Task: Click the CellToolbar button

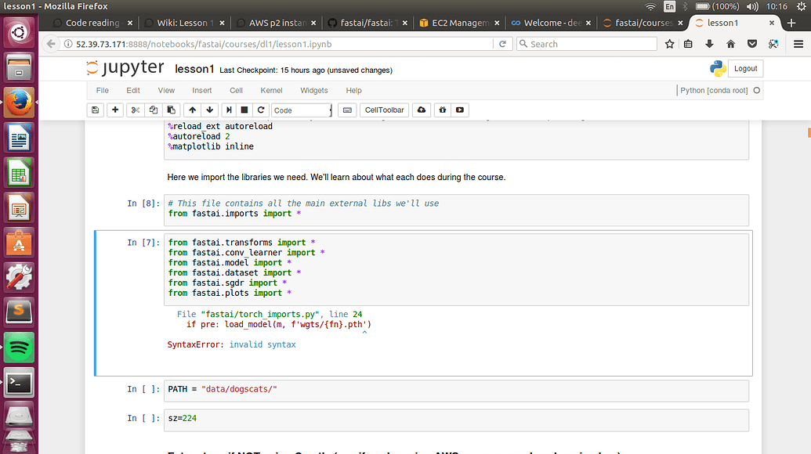Action: pos(385,110)
